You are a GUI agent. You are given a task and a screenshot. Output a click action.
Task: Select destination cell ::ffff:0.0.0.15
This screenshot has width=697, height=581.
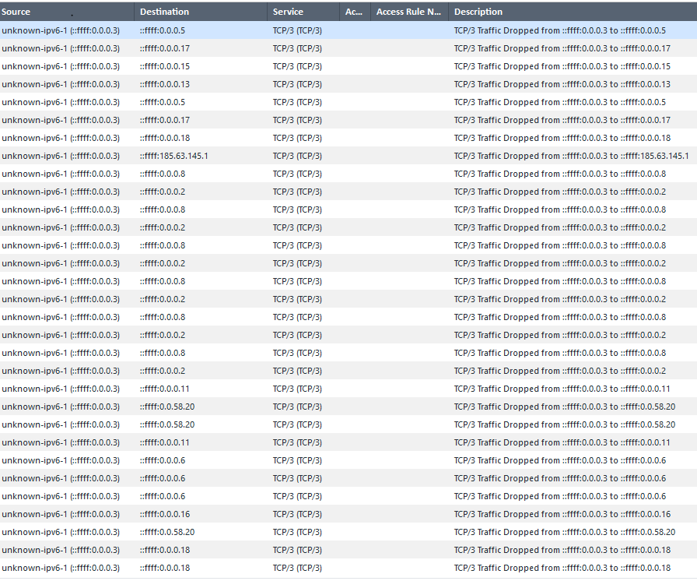pos(164,66)
